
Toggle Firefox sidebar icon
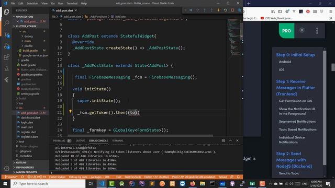click(x=280, y=11)
